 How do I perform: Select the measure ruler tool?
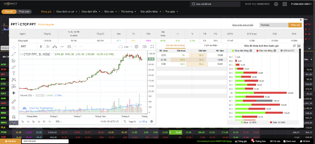click(14, 101)
